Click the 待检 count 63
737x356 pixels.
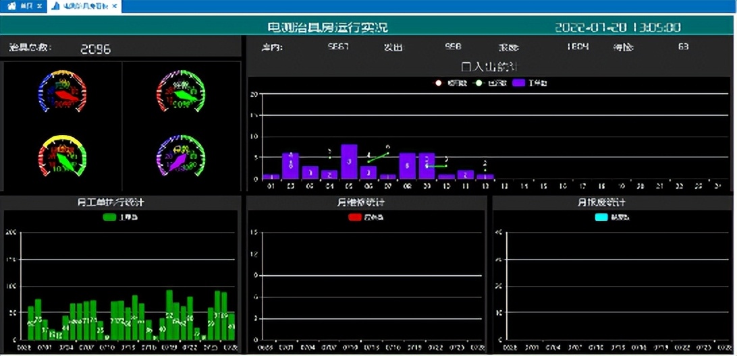(684, 47)
